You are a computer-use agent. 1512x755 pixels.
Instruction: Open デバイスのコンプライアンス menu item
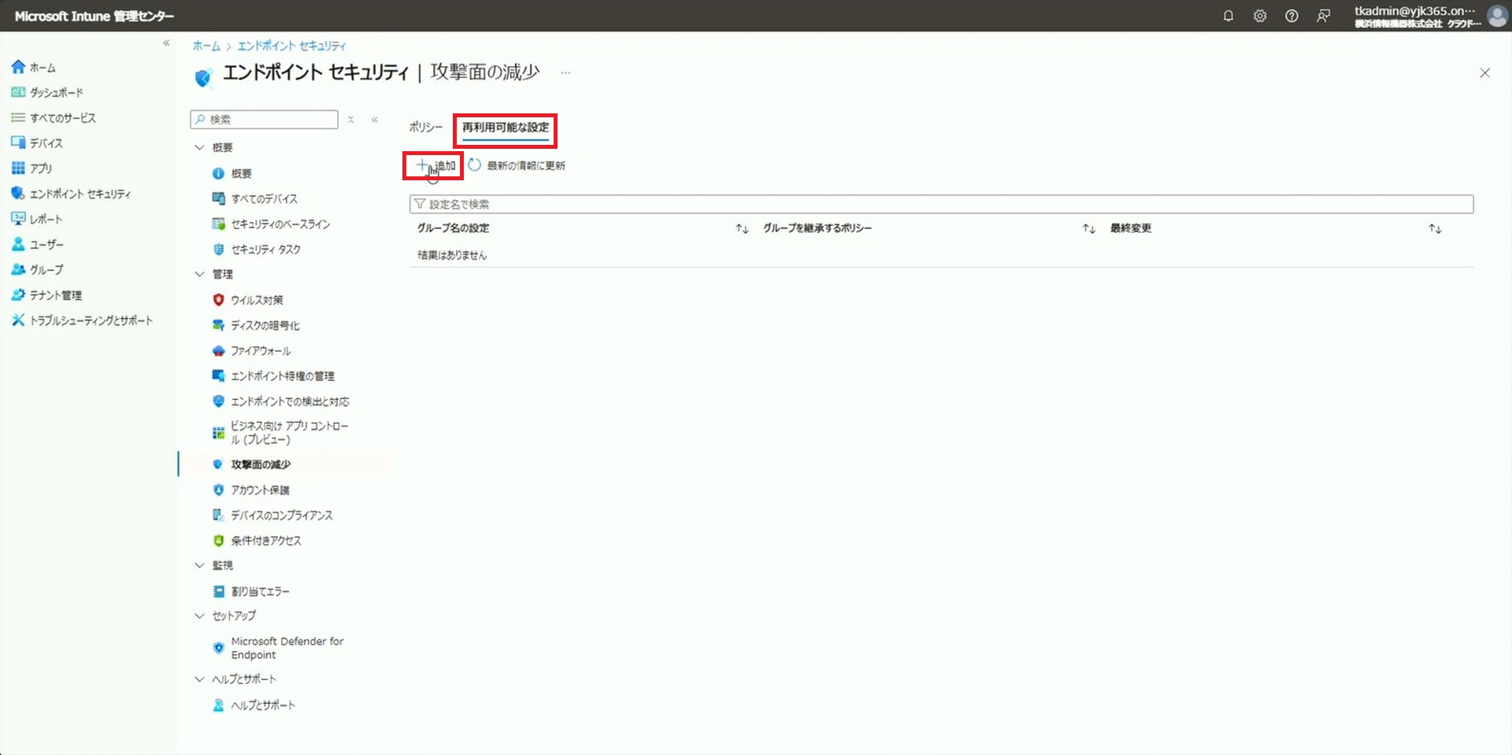pos(281,515)
